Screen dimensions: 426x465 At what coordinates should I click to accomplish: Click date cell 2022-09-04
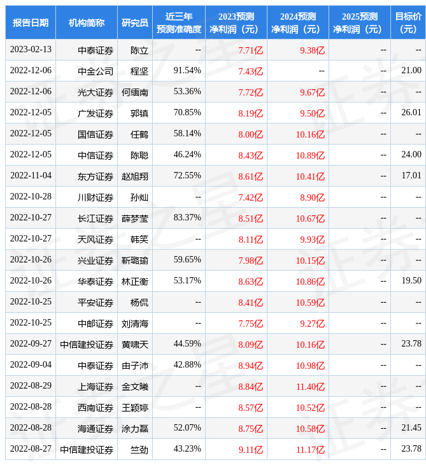pos(31,365)
